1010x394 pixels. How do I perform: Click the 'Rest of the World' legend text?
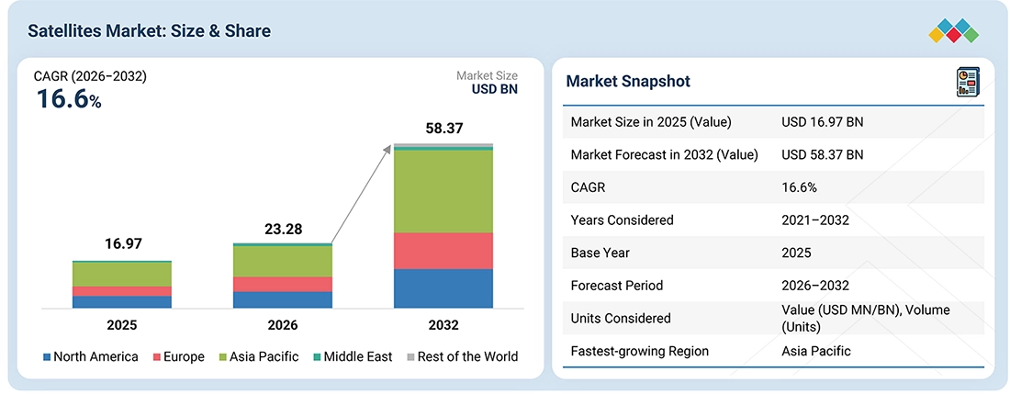coord(467,356)
